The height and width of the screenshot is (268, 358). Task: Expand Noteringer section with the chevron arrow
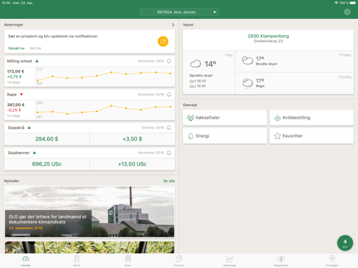[x=173, y=25]
